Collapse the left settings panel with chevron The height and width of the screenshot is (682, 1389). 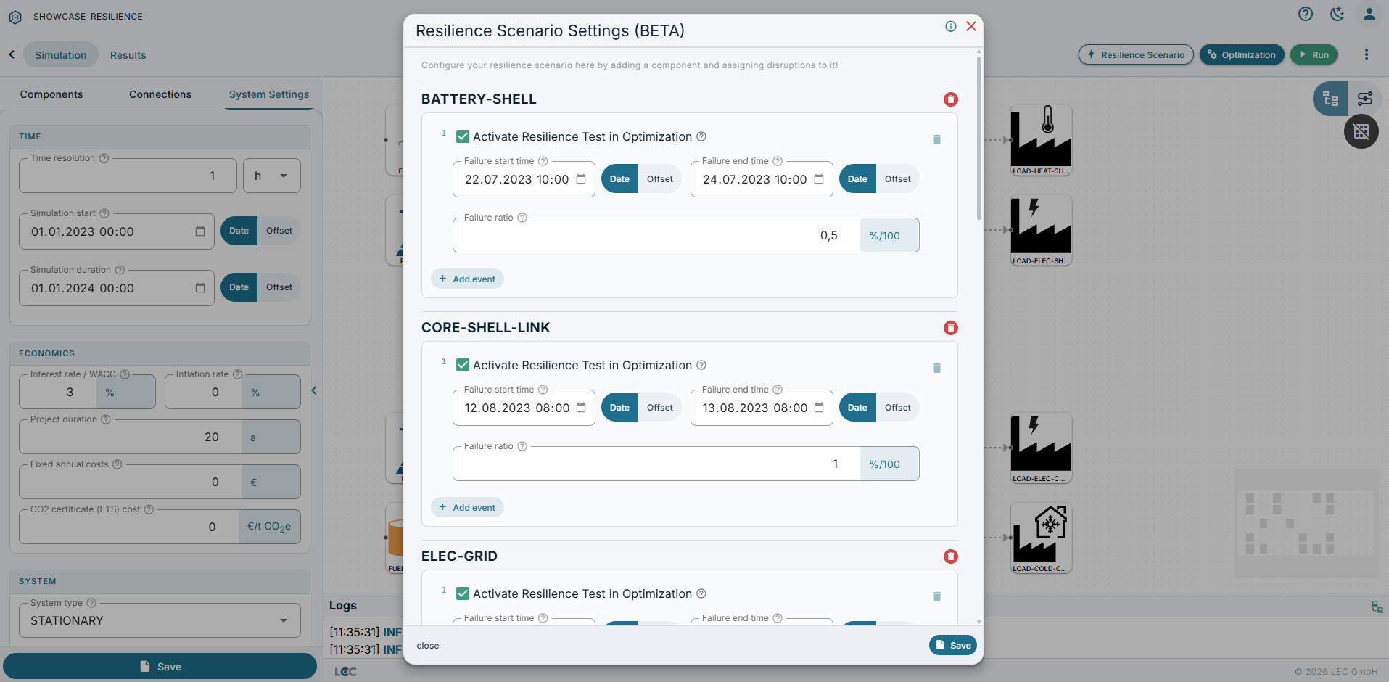(x=314, y=390)
